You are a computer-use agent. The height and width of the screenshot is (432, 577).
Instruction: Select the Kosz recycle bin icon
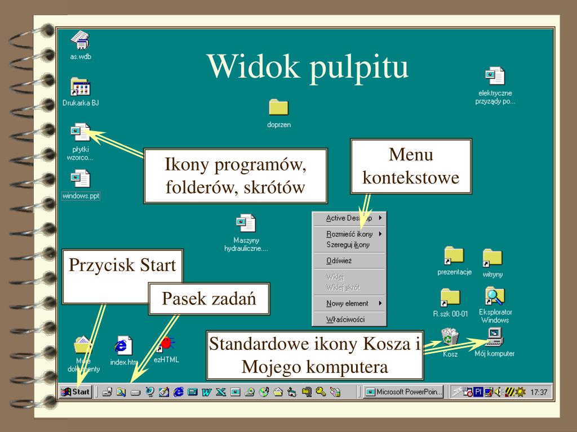450,343
